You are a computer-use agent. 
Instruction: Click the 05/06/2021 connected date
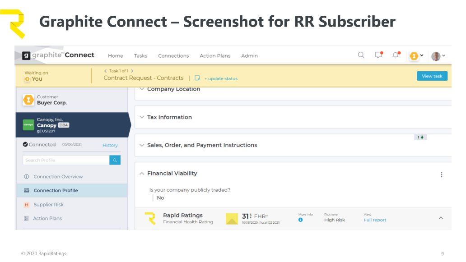point(72,144)
